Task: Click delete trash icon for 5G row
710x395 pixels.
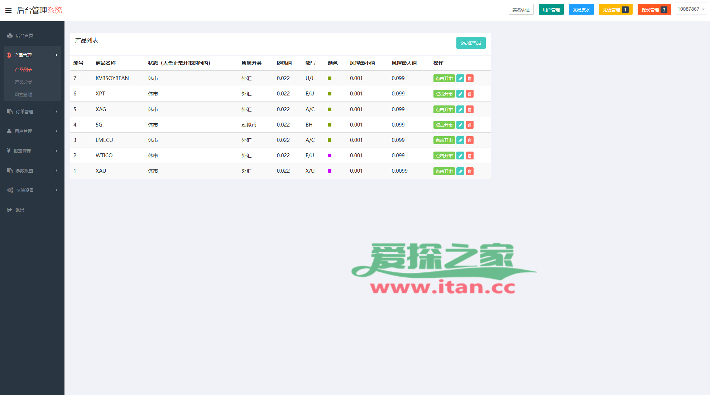Action: [470, 125]
